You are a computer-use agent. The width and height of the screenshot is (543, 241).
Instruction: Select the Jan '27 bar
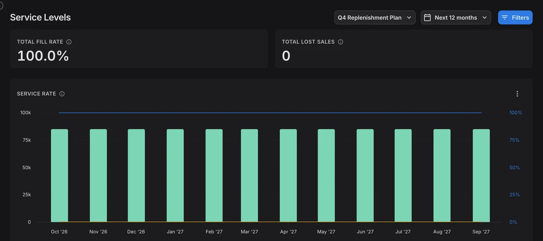[175, 176]
